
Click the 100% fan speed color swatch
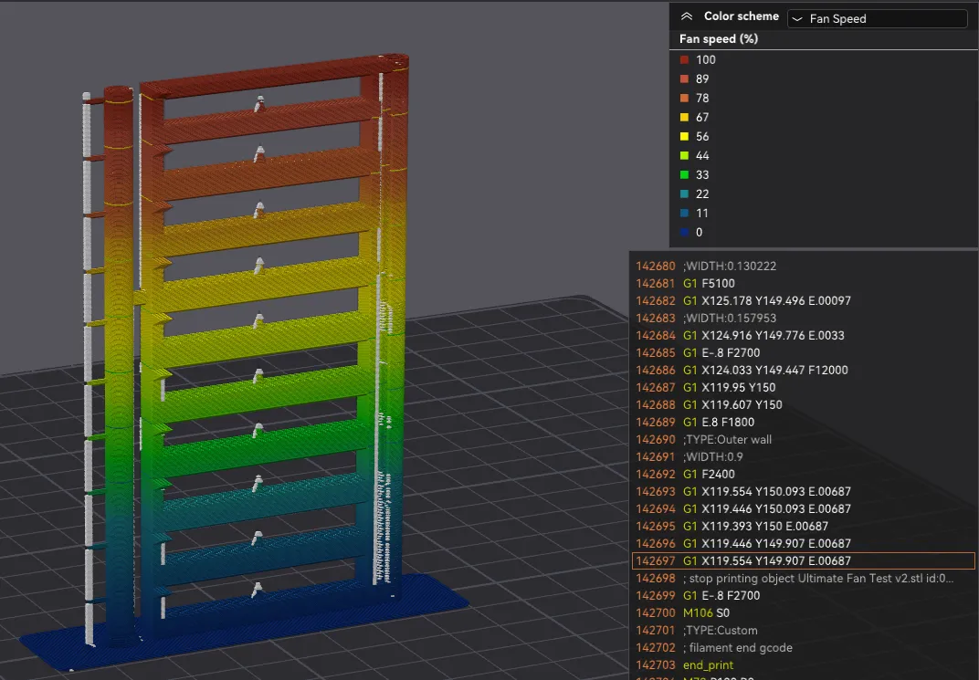(x=684, y=60)
